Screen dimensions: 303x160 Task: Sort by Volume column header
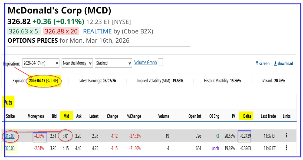[x=164, y=116]
